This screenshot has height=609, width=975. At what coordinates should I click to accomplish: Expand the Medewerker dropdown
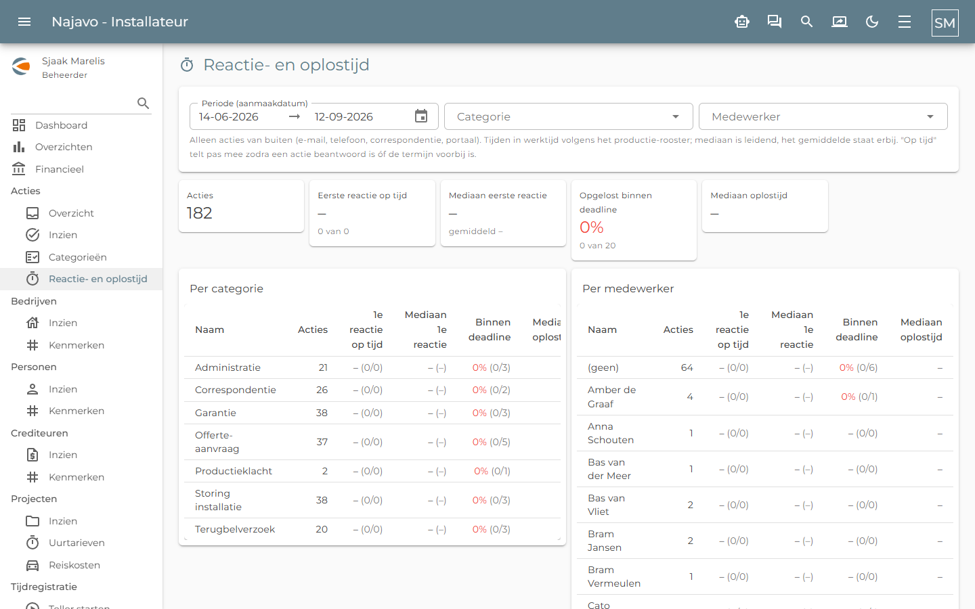tap(823, 116)
